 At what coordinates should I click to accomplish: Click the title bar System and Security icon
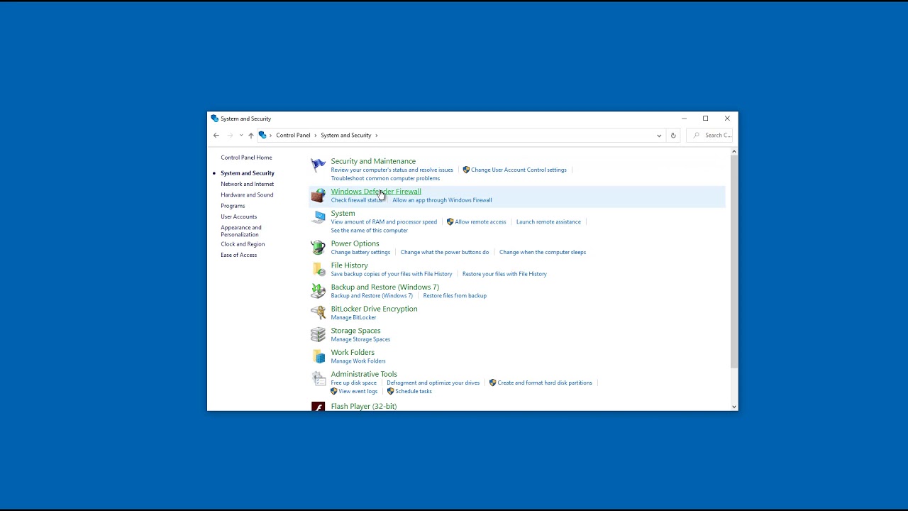(215, 119)
